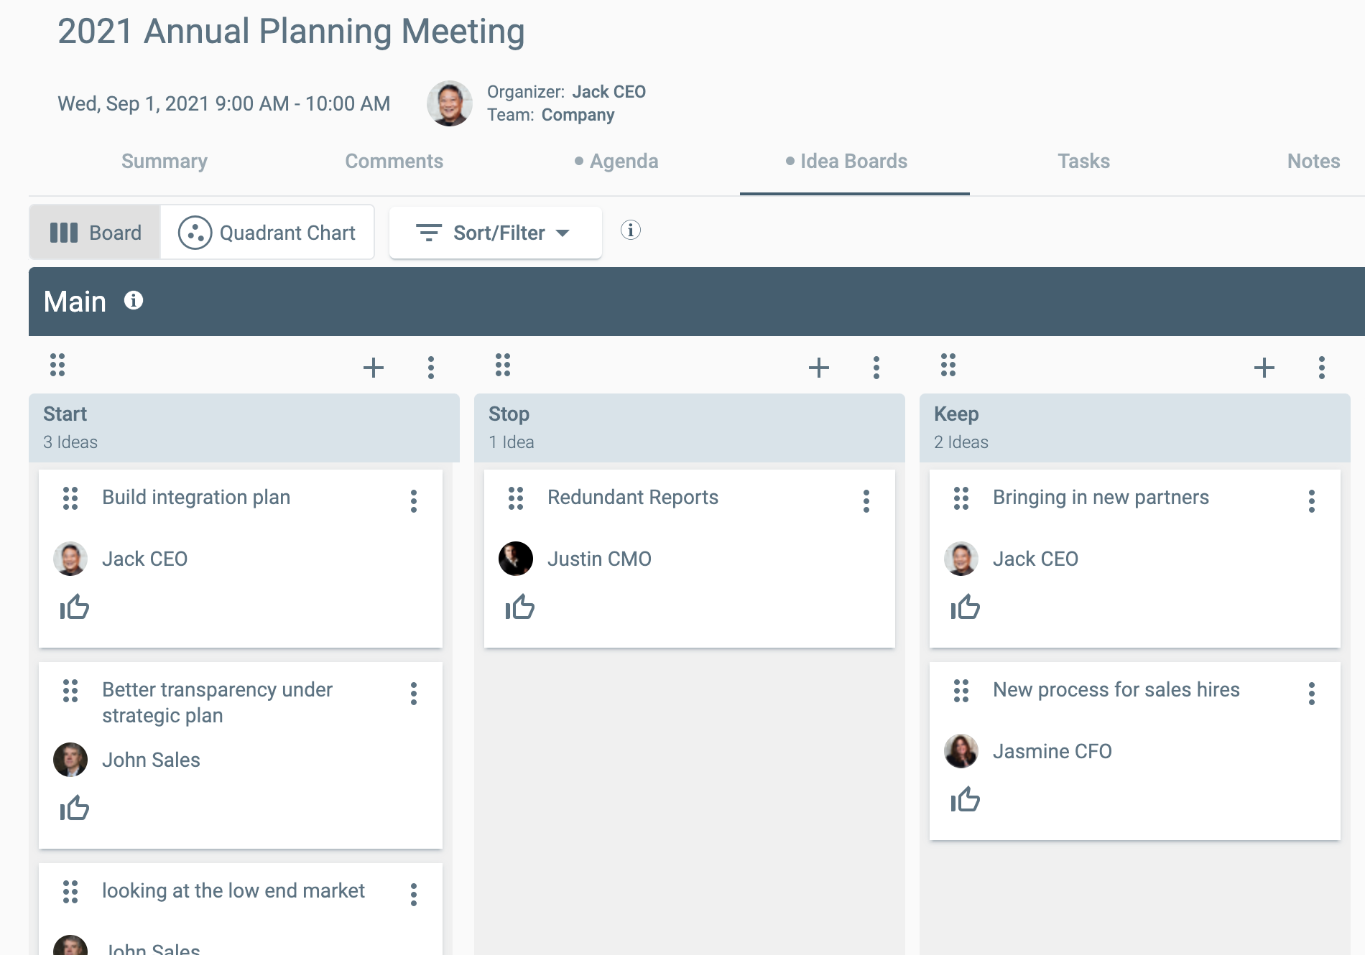Open the Sort/Filter dropdown
Screen dimensions: 1365x955
pos(495,233)
